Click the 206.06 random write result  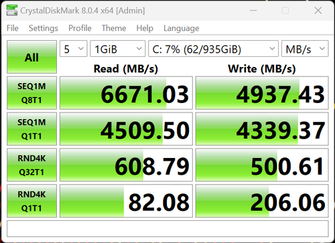tap(262, 201)
